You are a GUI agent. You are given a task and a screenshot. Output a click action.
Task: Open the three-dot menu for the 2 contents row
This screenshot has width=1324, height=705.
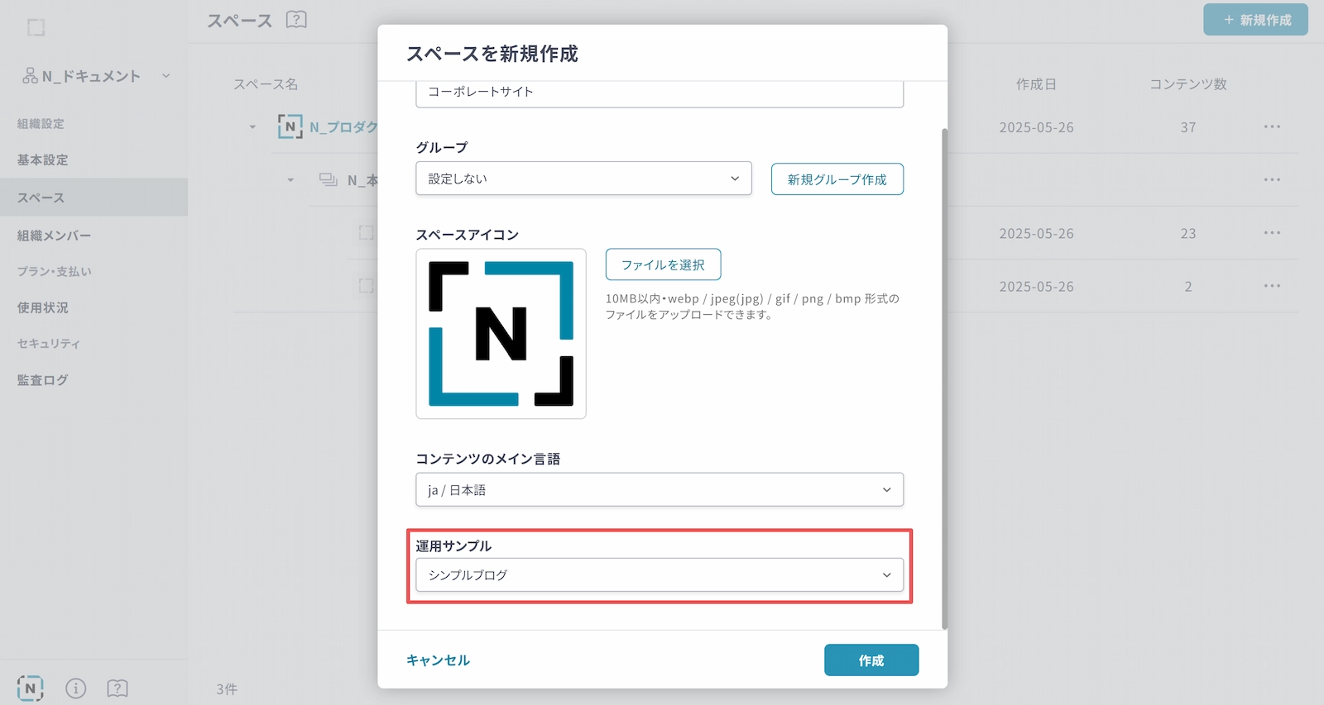click(1272, 286)
